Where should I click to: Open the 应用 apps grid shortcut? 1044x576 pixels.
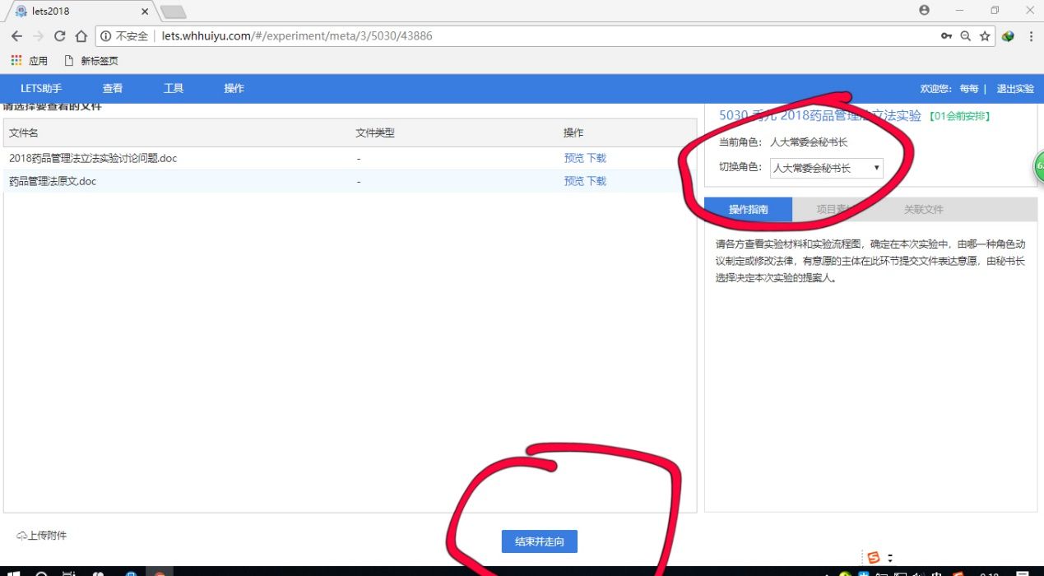[29, 61]
